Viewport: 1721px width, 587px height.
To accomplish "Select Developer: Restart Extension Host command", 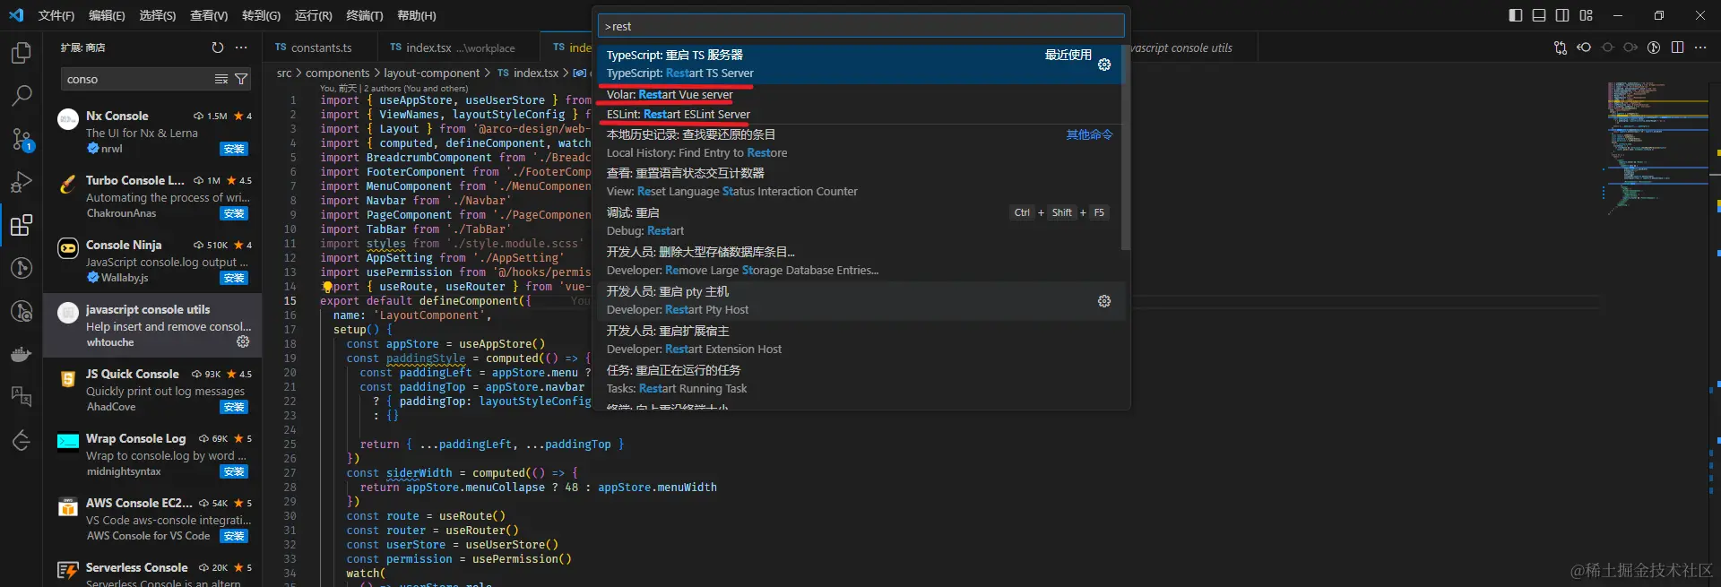I will (x=859, y=340).
